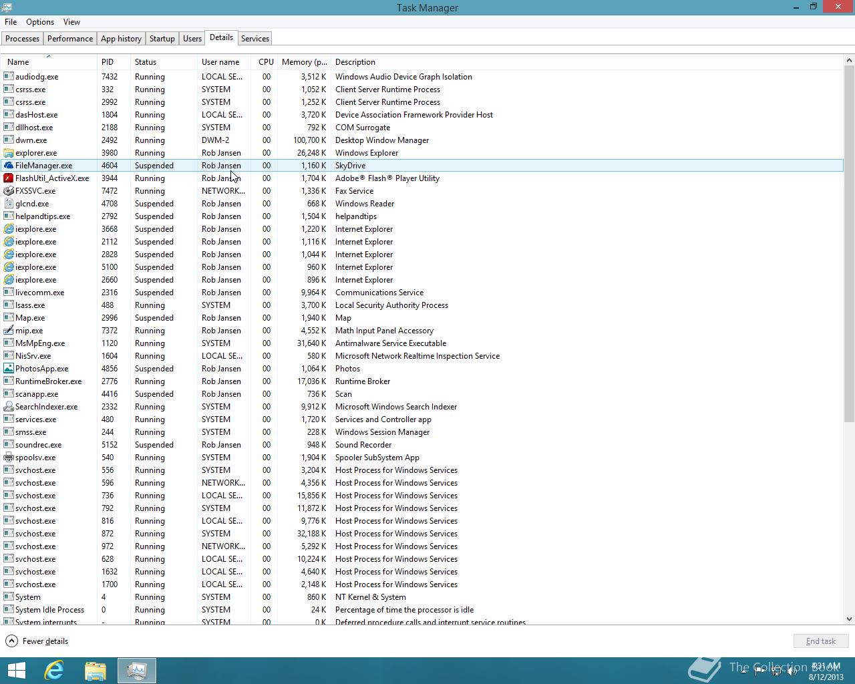This screenshot has height=684, width=855.
Task: Sort by the CPU column header
Action: pyautogui.click(x=265, y=61)
